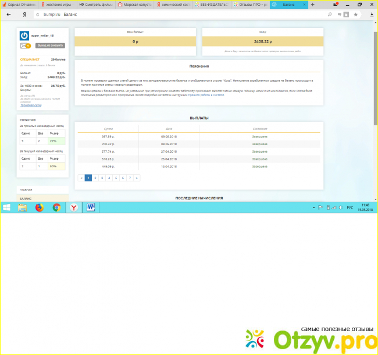Go to next payouts page arrow »
Viewport: 378px width, 355px height.
(137, 178)
